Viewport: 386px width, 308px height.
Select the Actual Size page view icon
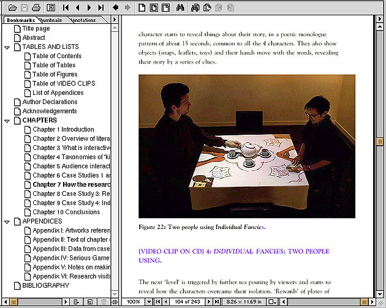(142, 8)
